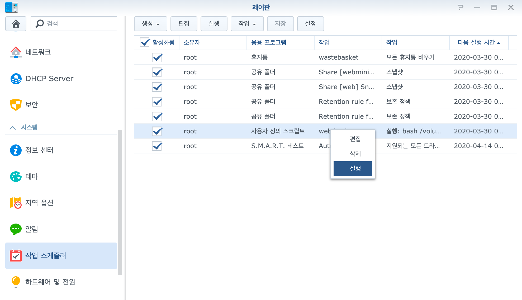Open 테마 palette icon
Image resolution: width=522 pixels, height=300 pixels.
[16, 177]
